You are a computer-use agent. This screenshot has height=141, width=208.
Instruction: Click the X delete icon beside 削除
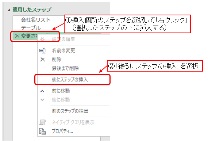pyautogui.click(x=43, y=60)
